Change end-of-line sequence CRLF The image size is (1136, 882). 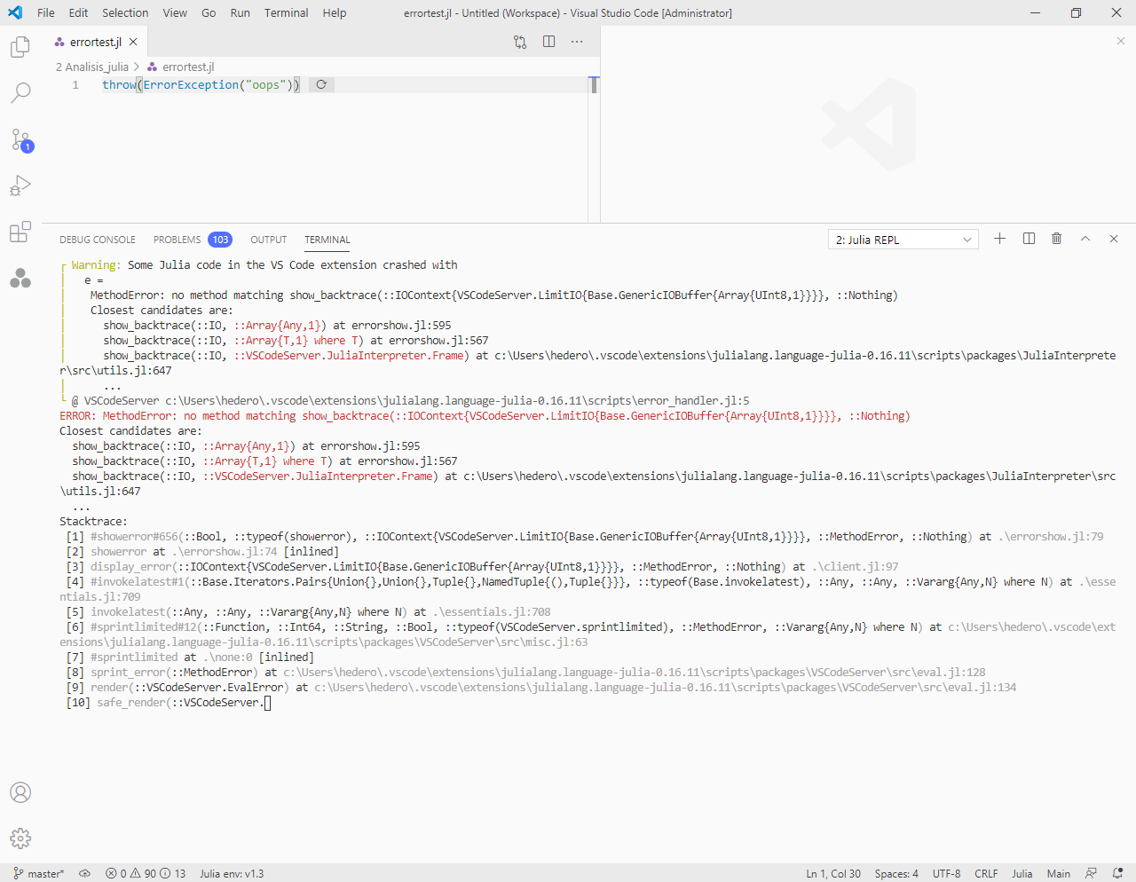[x=986, y=873]
